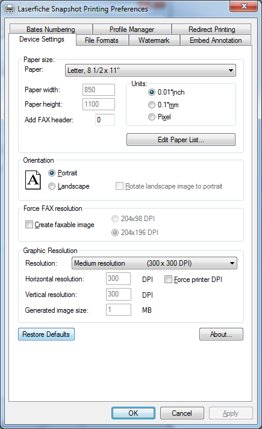Open the Embed Annotation tab
Screen dimensions: 262x429
[216, 40]
